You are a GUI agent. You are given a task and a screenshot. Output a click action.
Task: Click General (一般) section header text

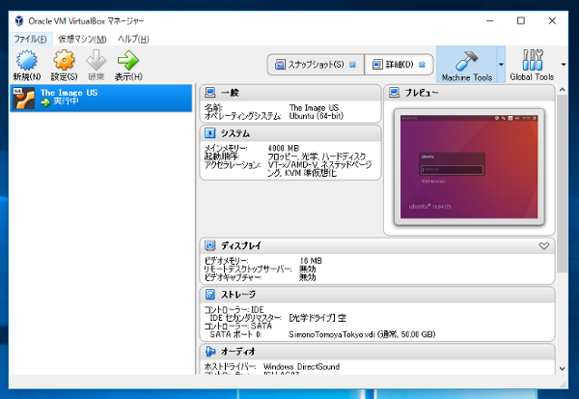pos(230,93)
